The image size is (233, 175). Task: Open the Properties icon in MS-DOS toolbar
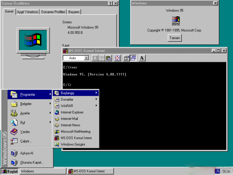(126, 58)
